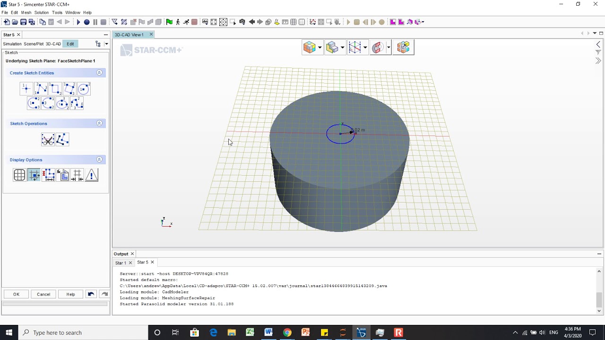Image resolution: width=605 pixels, height=340 pixels.
Task: Select the Create Circle sketch tool
Action: (84, 88)
